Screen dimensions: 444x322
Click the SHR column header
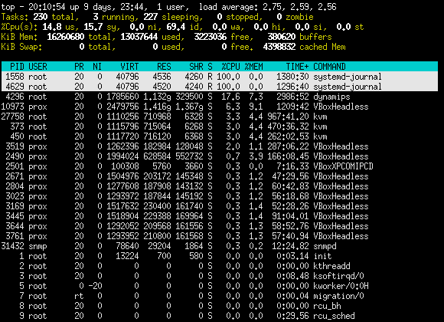point(196,67)
